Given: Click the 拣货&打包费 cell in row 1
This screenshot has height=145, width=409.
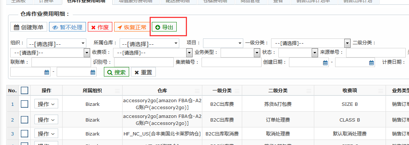Looking at the screenshot, I should 278,104.
